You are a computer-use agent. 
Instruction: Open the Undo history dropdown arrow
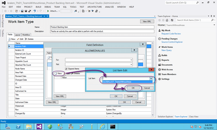click(38, 11)
